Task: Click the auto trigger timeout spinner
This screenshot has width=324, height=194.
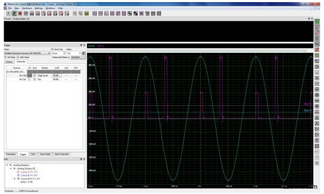Action: coord(64,53)
